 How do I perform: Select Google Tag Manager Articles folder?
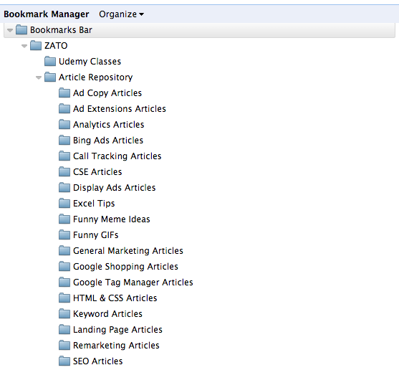[x=133, y=282]
